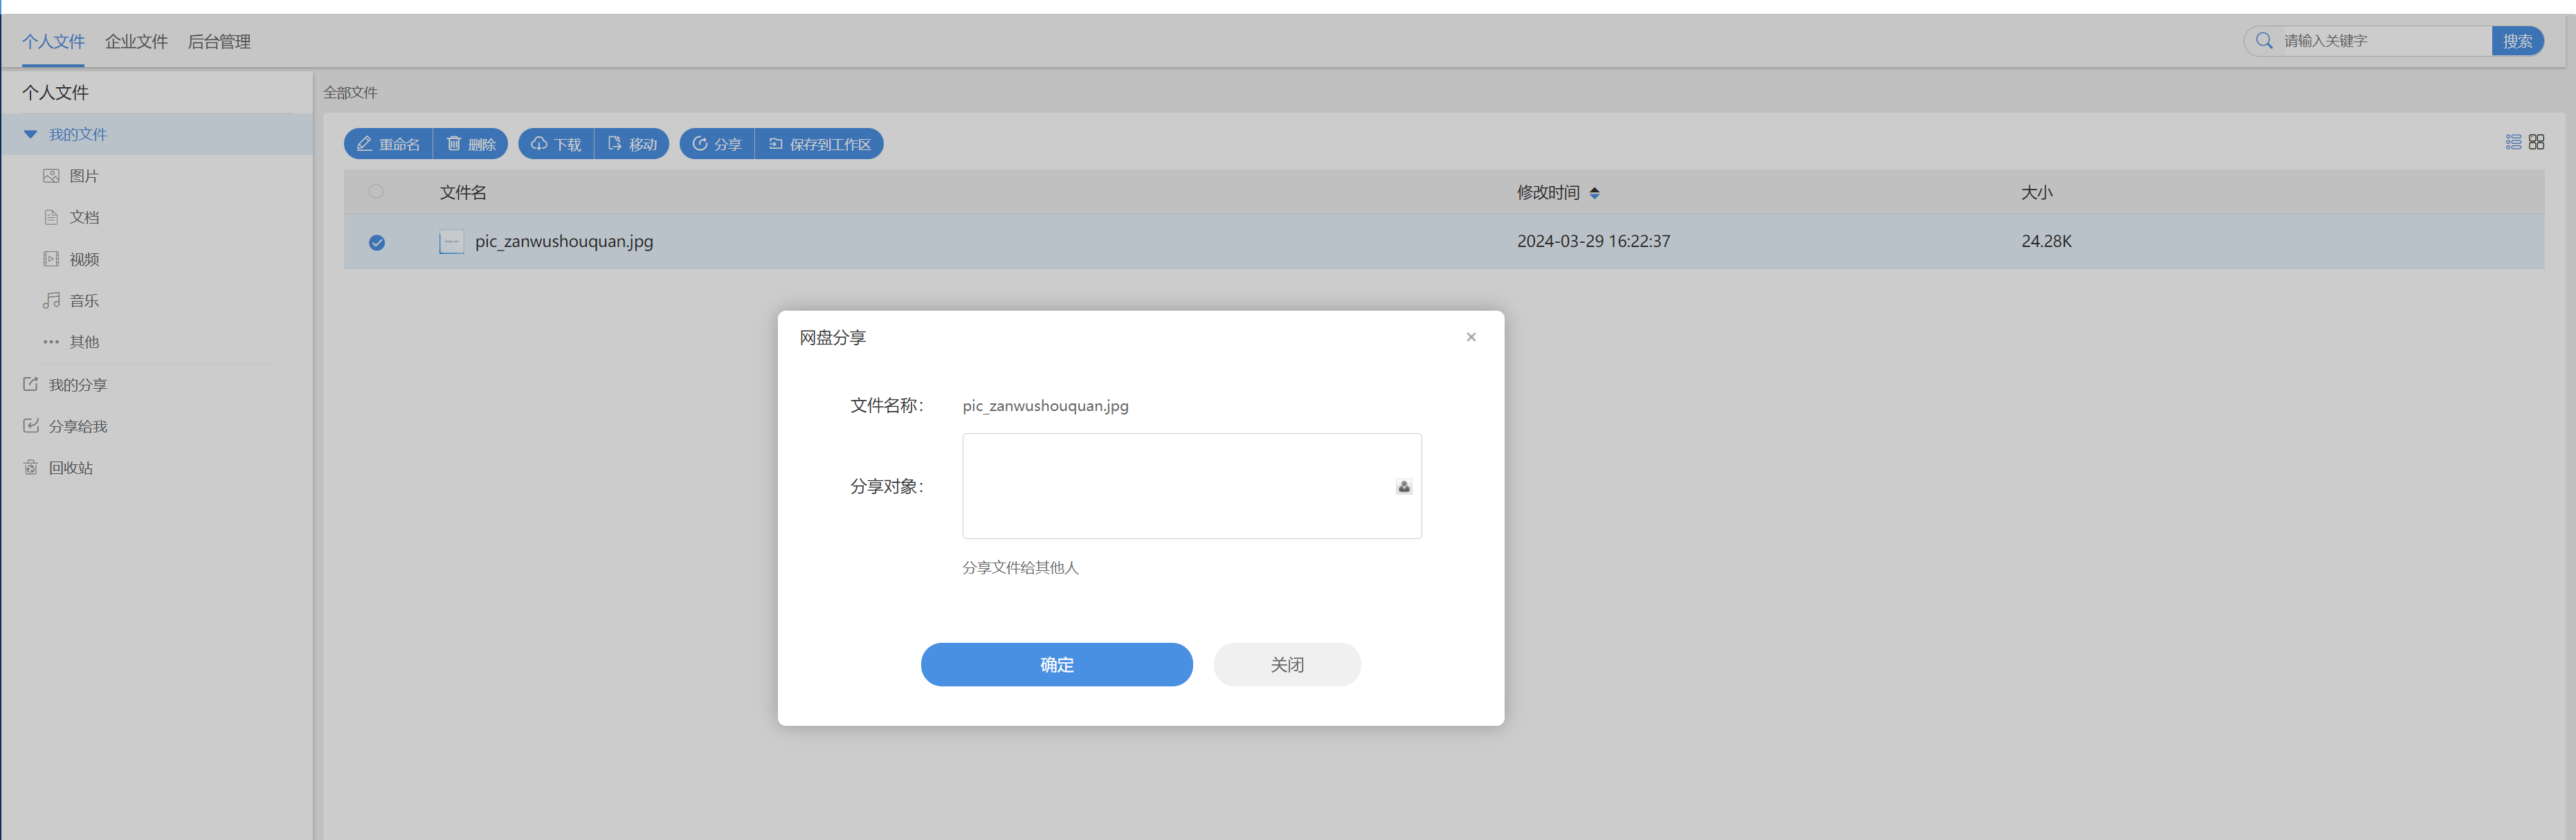Image resolution: width=2576 pixels, height=840 pixels.
Task: Click the user picker icon in share field
Action: coord(1404,487)
